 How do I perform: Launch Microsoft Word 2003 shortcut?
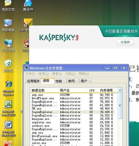click(8, 129)
